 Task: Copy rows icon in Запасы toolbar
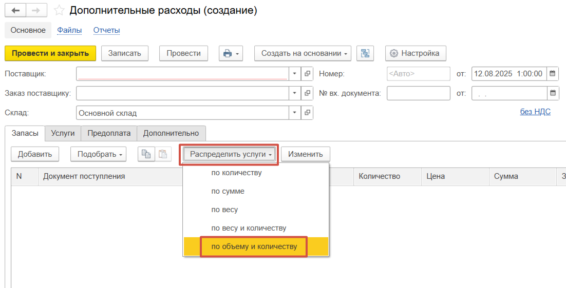146,154
